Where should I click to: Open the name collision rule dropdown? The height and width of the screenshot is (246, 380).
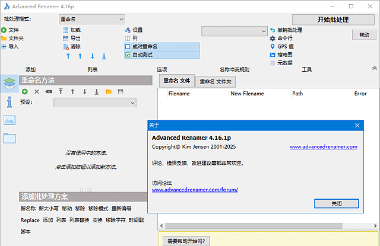click(x=235, y=31)
